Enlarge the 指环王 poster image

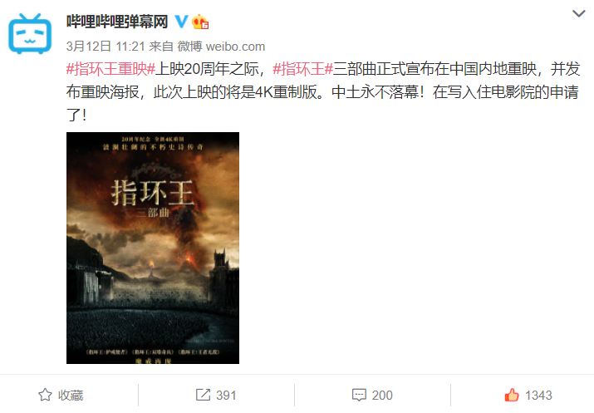pos(153,248)
